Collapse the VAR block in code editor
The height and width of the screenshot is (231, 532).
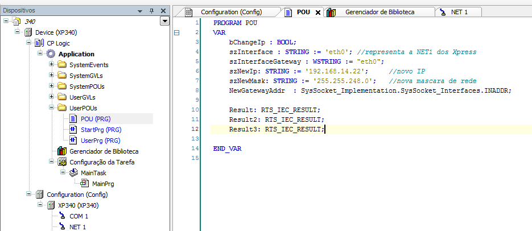click(176, 33)
